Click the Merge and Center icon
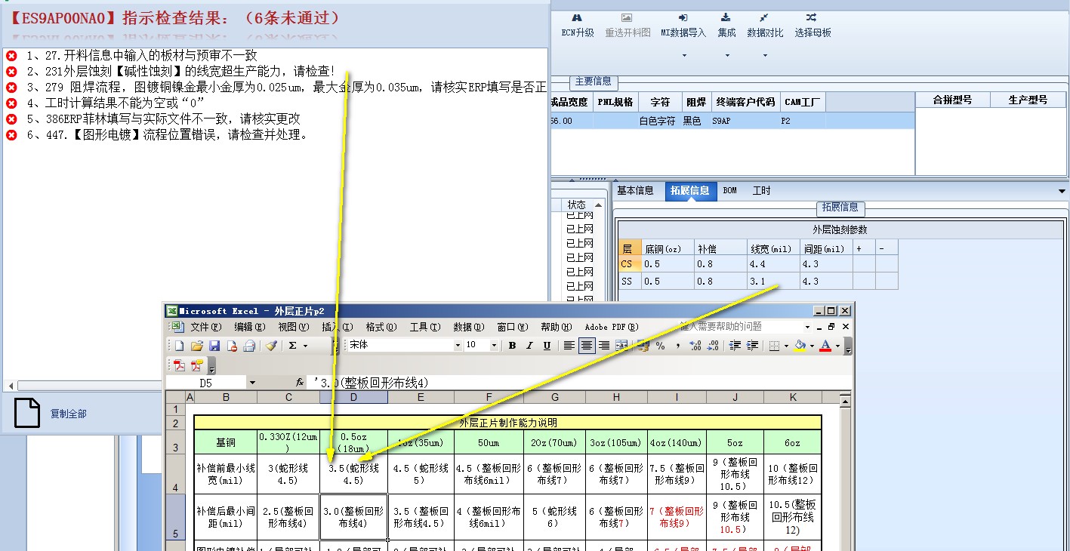 click(621, 346)
